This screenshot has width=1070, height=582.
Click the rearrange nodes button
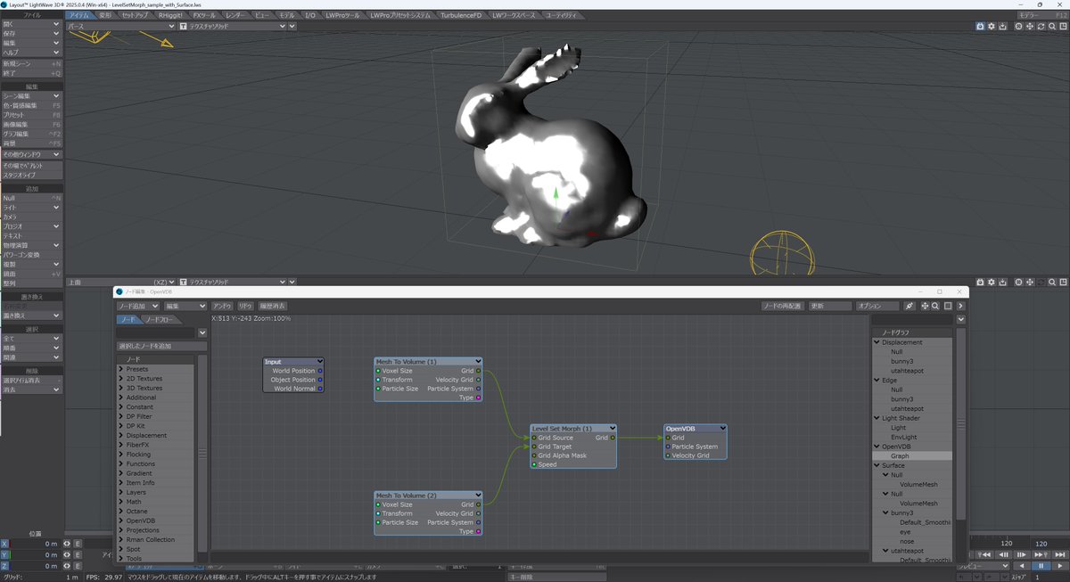click(784, 306)
